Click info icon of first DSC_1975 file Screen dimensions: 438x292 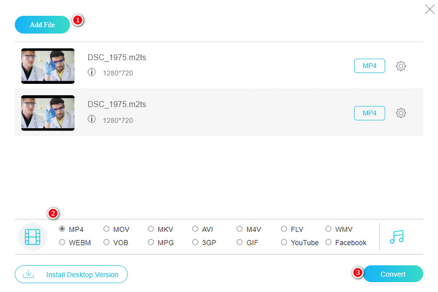pyautogui.click(x=91, y=72)
